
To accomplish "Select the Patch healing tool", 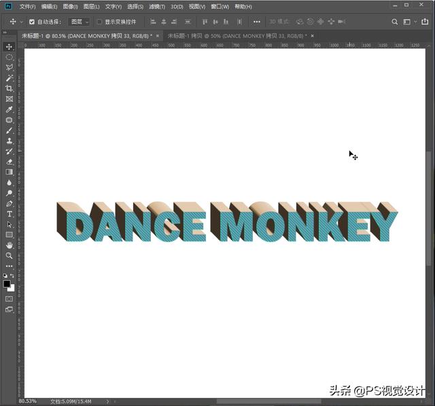I will pos(9,120).
